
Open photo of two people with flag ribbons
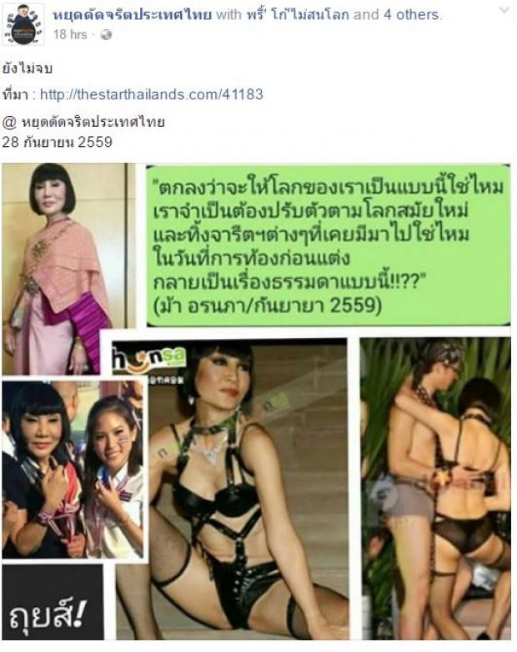point(73,468)
